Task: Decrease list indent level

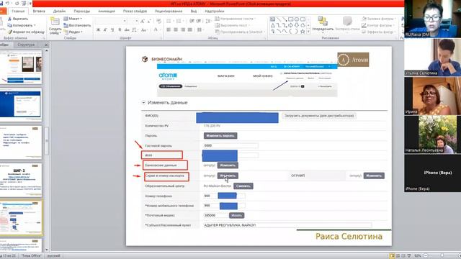Action: (x=192, y=21)
